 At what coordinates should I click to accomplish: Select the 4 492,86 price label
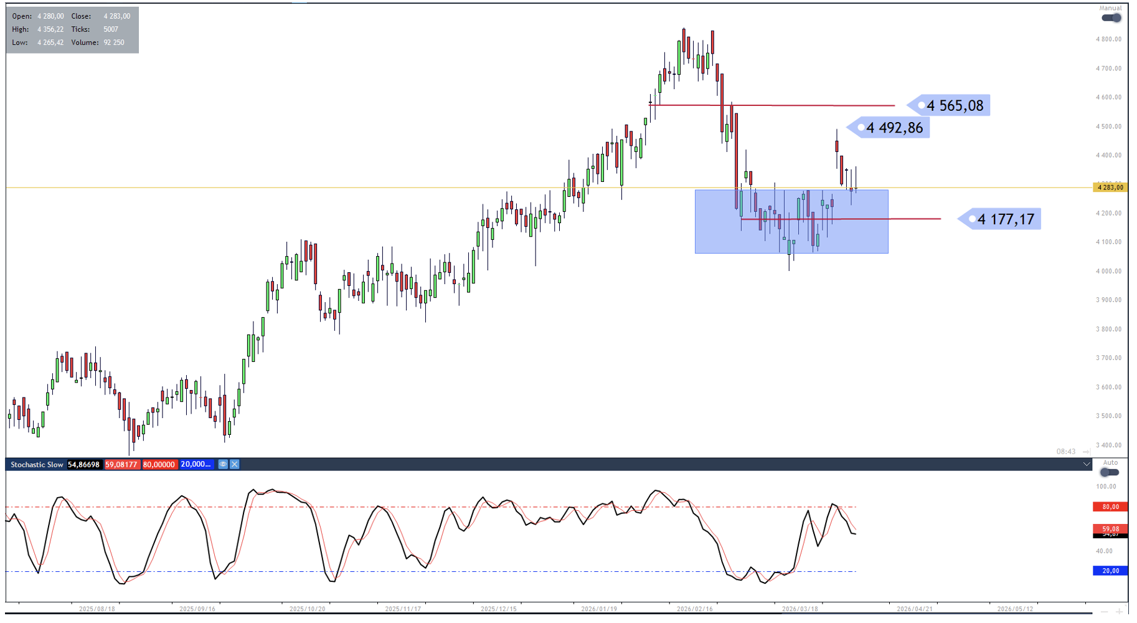pyautogui.click(x=894, y=128)
